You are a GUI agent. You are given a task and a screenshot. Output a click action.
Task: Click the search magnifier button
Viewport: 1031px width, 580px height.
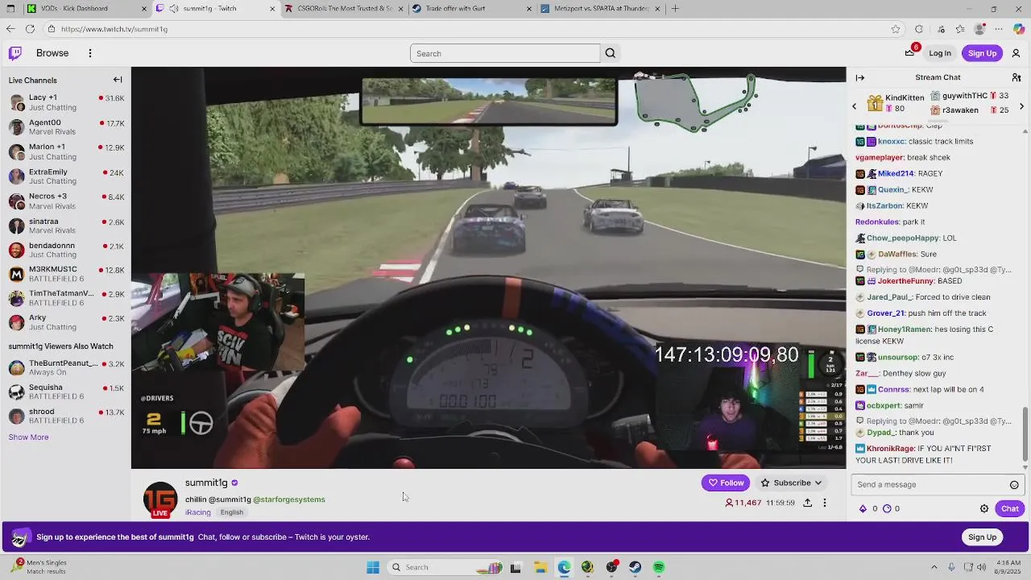610,53
